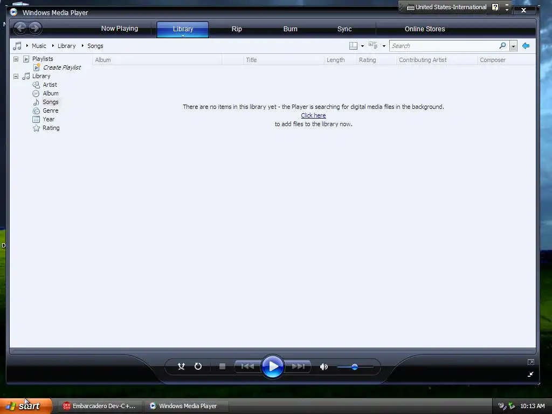The height and width of the screenshot is (414, 552).
Task: Turn shuffle on
Action: click(181, 367)
